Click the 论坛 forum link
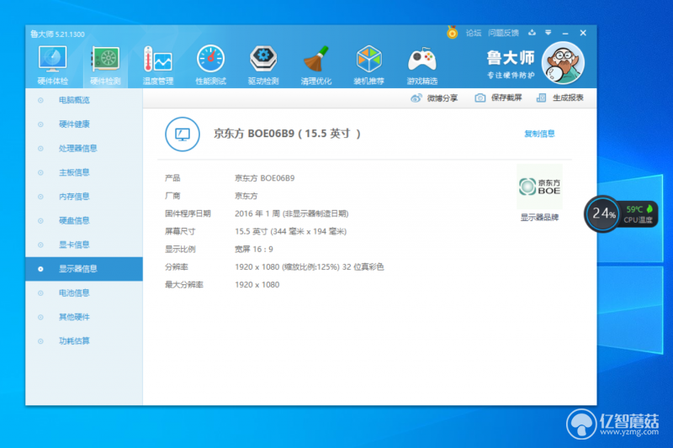Screen dimensions: 673x448 coord(474,33)
